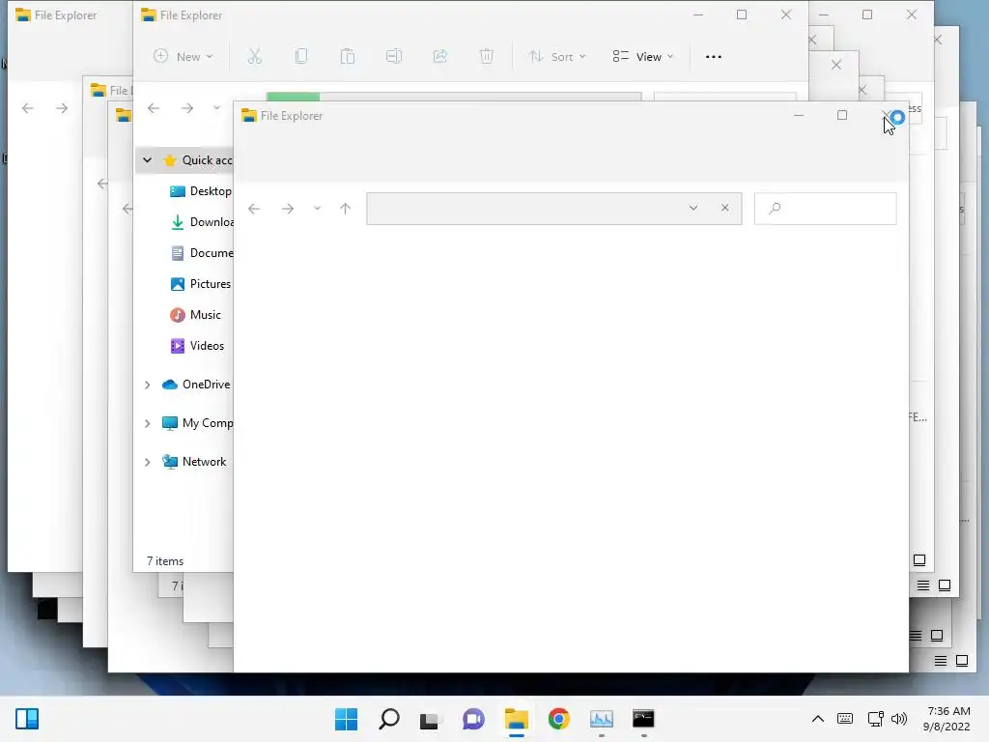Click File Explorer taskbar icon
The height and width of the screenshot is (742, 989).
pos(516,719)
